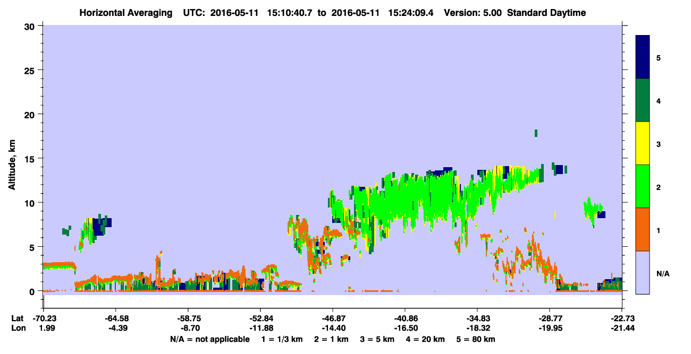The width and height of the screenshot is (691, 354).
Task: Click the altitude tick label 10
Action: point(31,203)
